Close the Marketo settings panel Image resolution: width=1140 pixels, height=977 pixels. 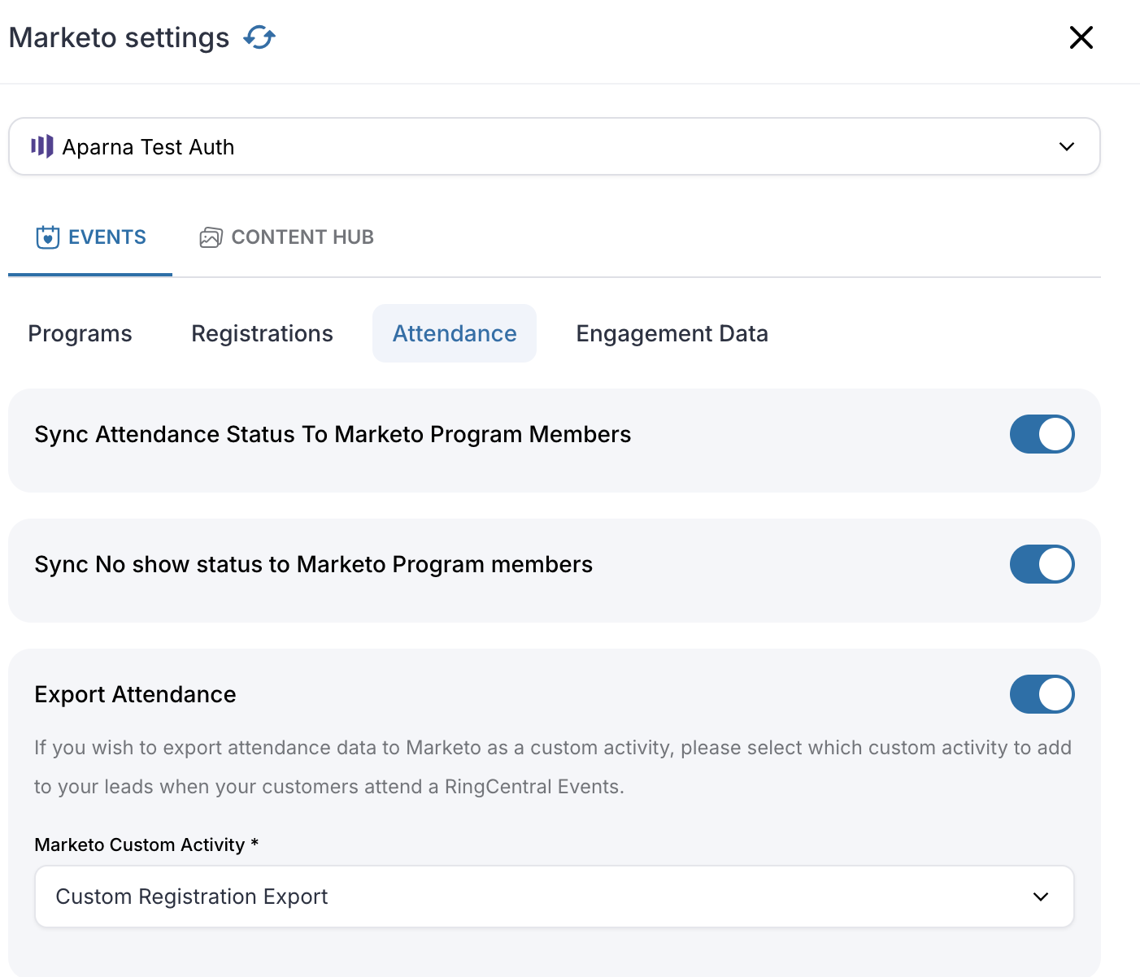pyautogui.click(x=1081, y=37)
